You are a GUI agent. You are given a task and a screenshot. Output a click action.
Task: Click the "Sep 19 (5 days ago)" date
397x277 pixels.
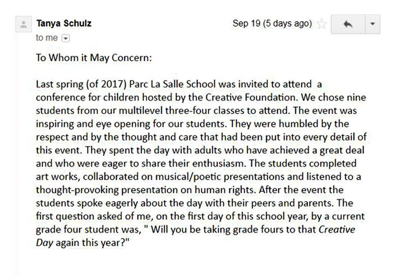(x=272, y=24)
